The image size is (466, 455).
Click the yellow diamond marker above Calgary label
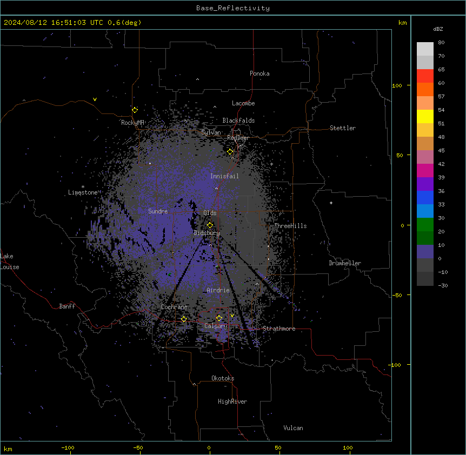[x=219, y=318]
